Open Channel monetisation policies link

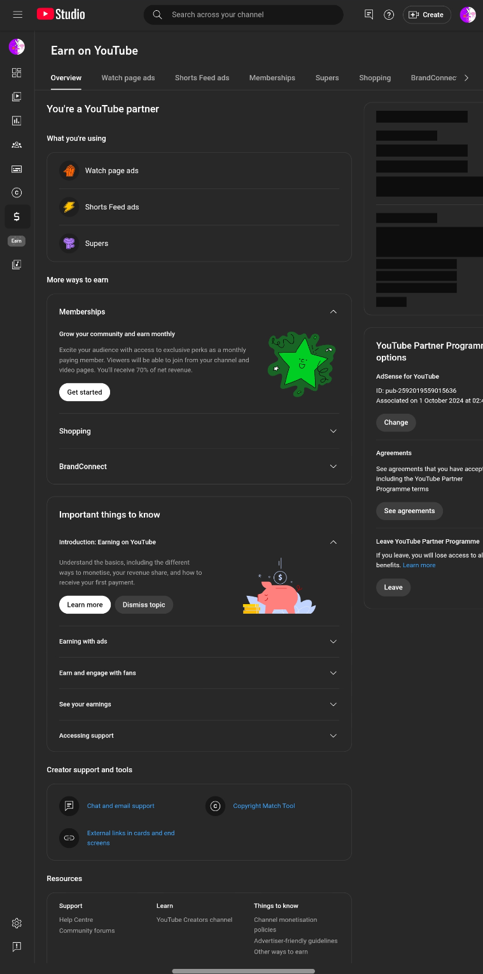point(285,924)
